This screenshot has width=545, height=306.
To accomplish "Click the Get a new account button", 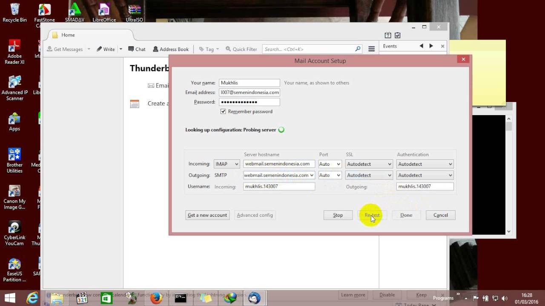I will click(207, 215).
